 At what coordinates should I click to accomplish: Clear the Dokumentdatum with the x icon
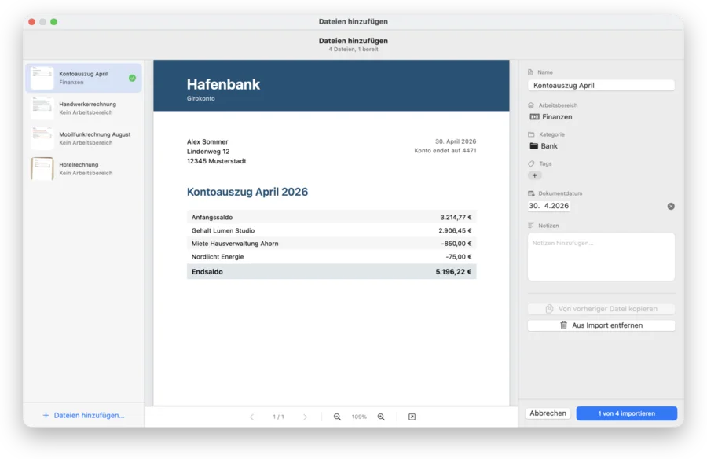coord(671,206)
